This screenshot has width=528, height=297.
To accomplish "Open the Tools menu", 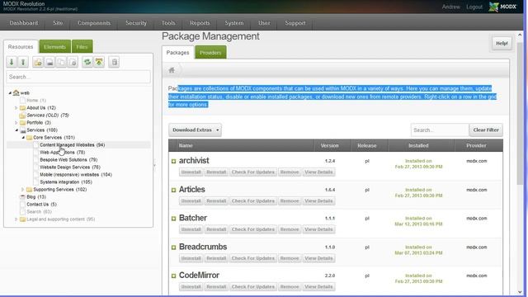I will click(x=168, y=23).
